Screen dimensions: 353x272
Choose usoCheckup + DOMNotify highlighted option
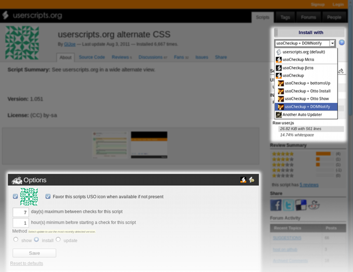click(306, 107)
